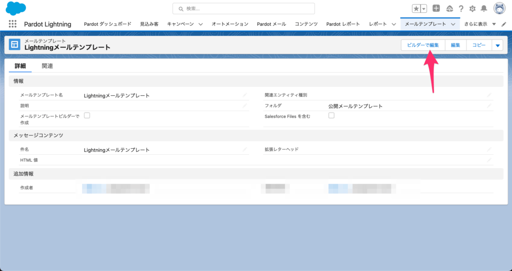Screen dimensions: 512x271
Task: Toggle Salesforce Files を含む checkbox
Action: [331, 115]
